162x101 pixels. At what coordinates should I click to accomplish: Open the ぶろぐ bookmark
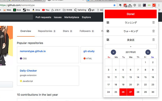(56, 10)
